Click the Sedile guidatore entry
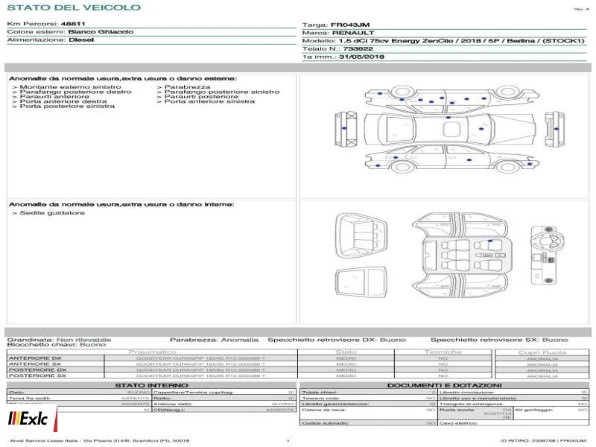Viewport: 596px width, 447px height. 48,213
